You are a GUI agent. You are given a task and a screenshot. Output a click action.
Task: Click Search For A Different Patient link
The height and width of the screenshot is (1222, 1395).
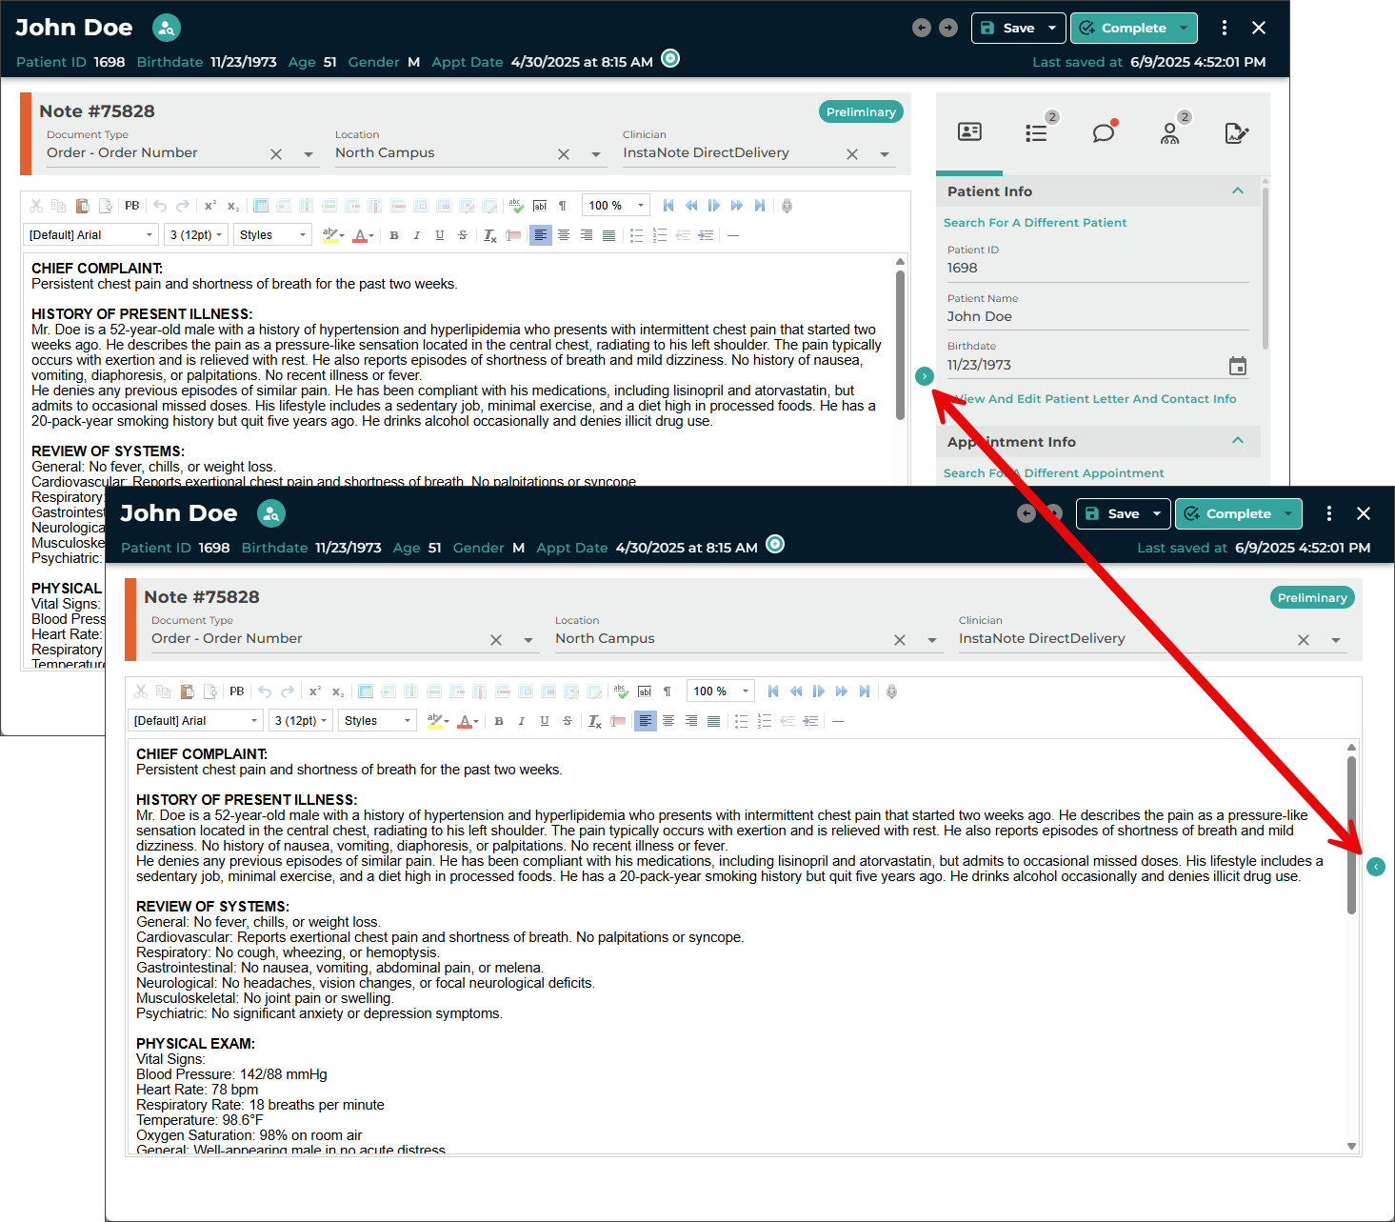(x=1034, y=223)
